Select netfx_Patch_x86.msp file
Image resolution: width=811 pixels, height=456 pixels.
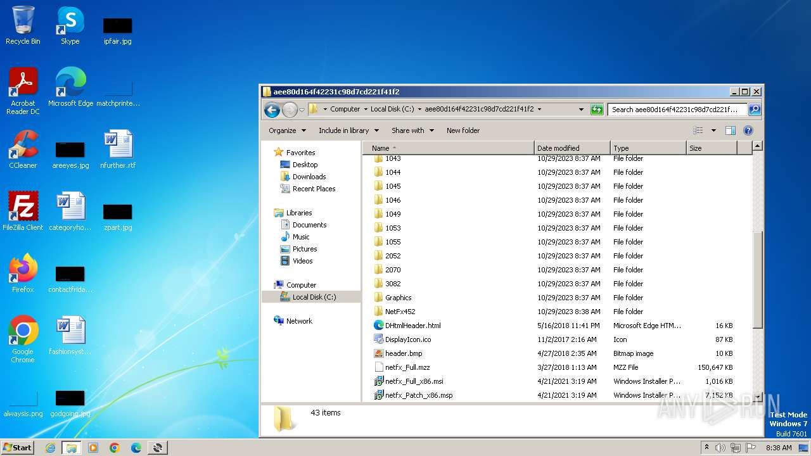tap(419, 395)
